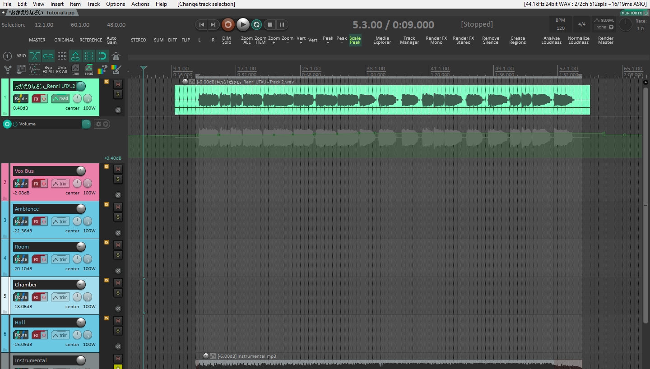Click the timeline ruler at 33.1.00
This screenshot has height=369, width=650.
point(376,69)
